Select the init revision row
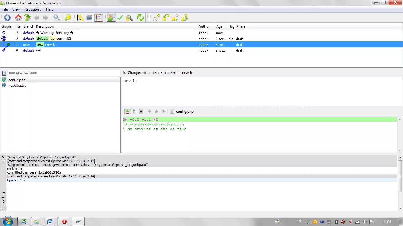 coord(201,50)
